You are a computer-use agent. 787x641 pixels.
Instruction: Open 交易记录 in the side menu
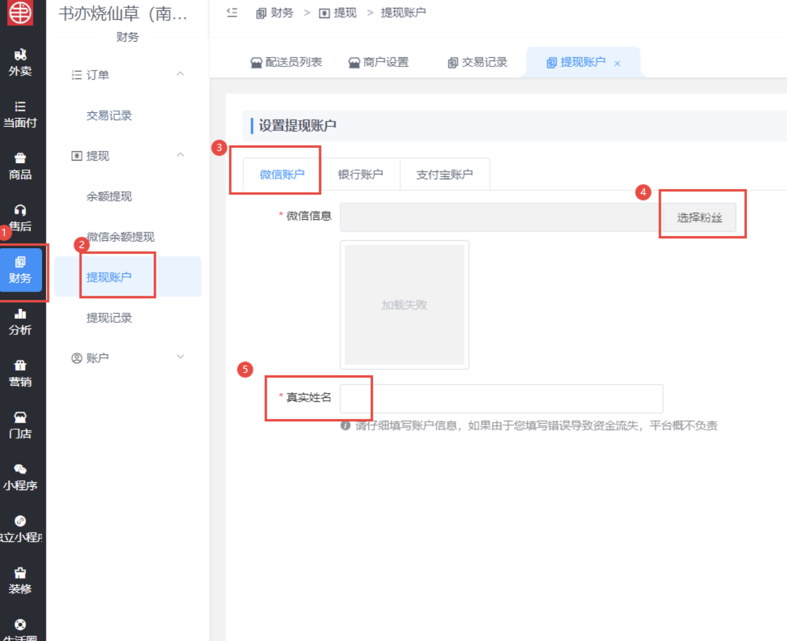point(109,115)
